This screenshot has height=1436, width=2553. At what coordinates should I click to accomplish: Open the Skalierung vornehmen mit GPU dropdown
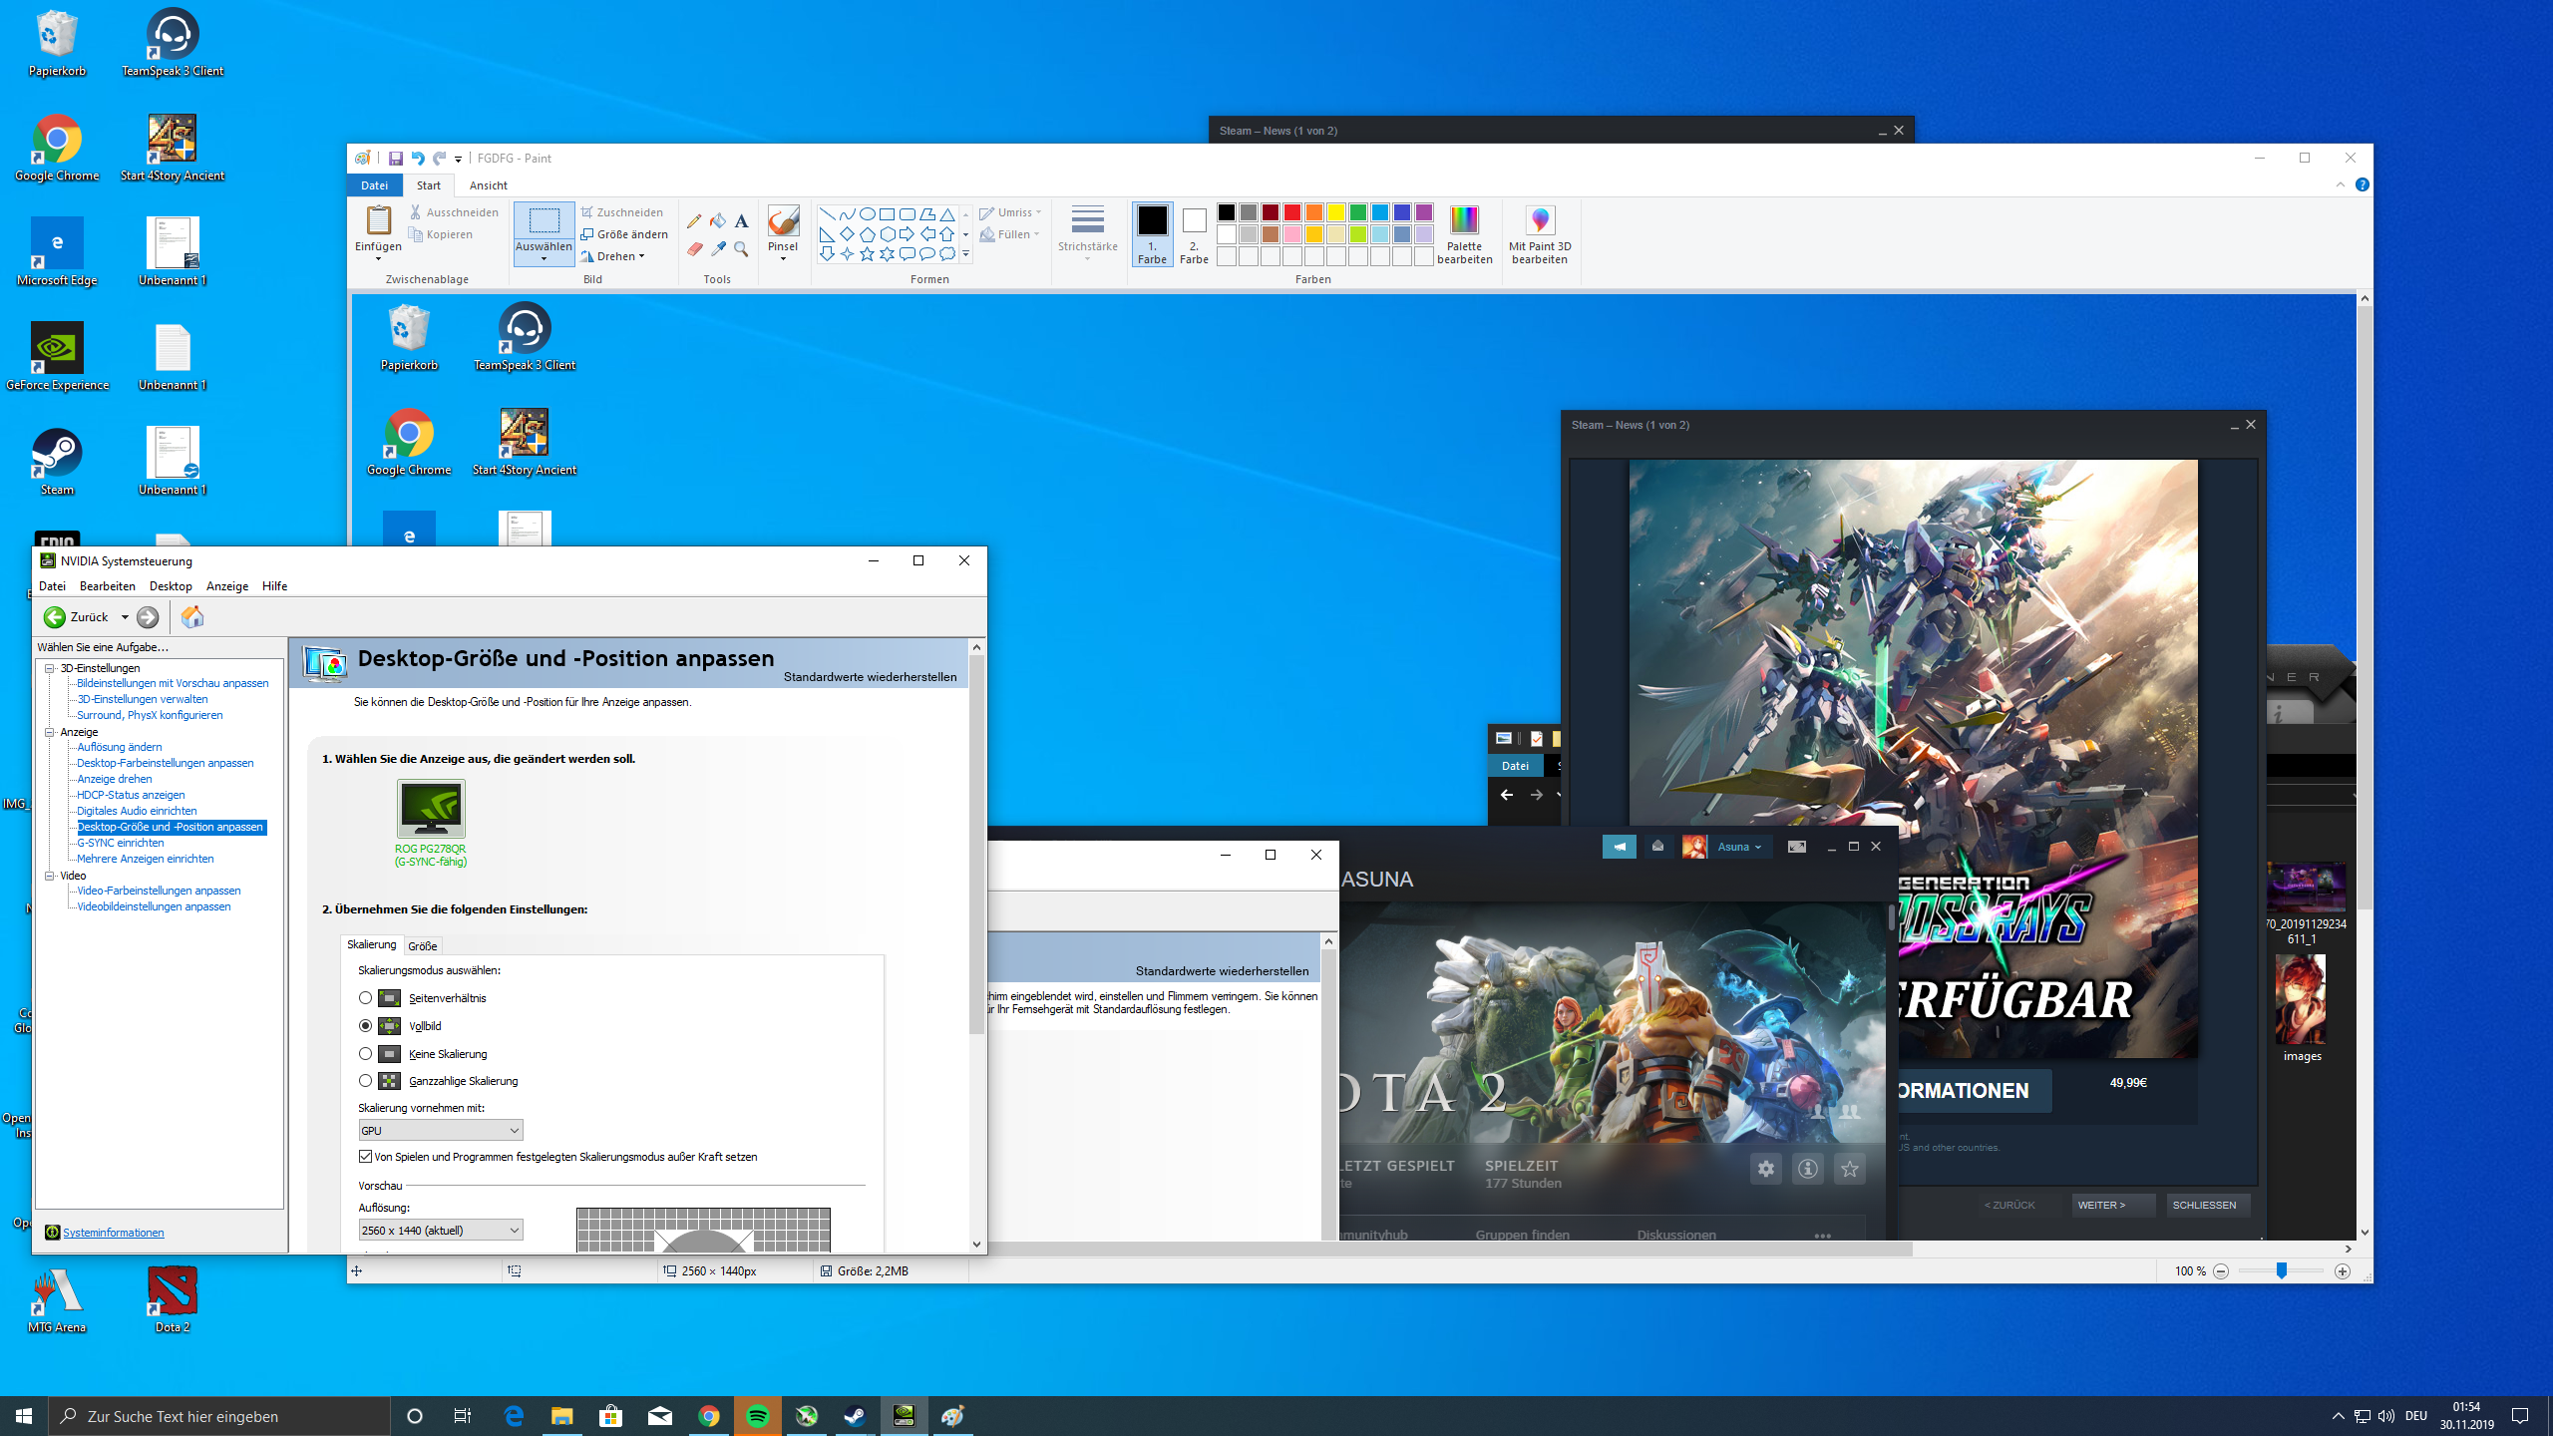440,1130
